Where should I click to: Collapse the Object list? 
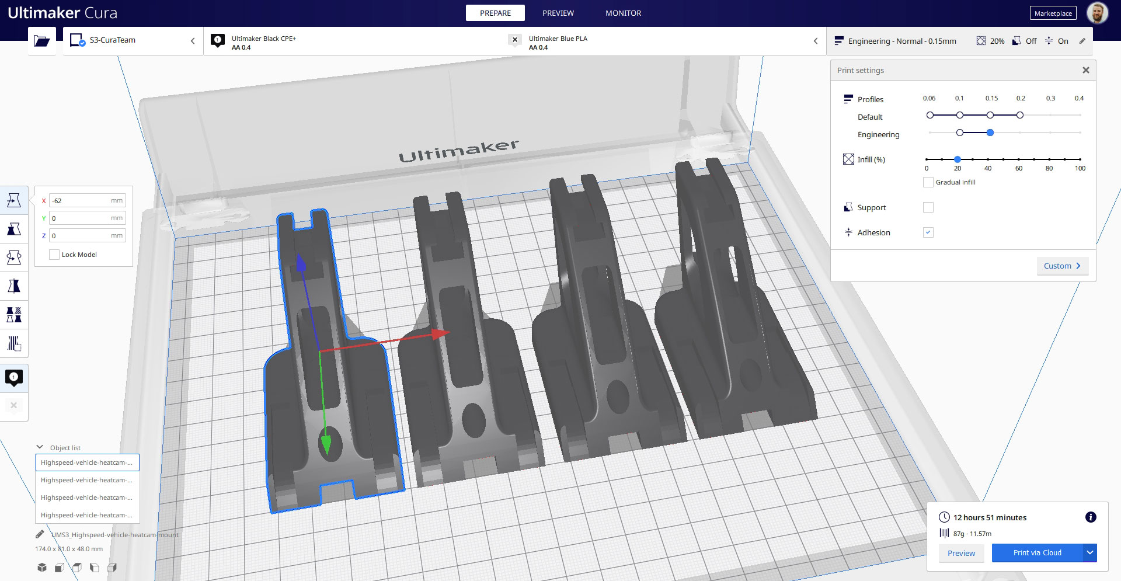pyautogui.click(x=40, y=447)
